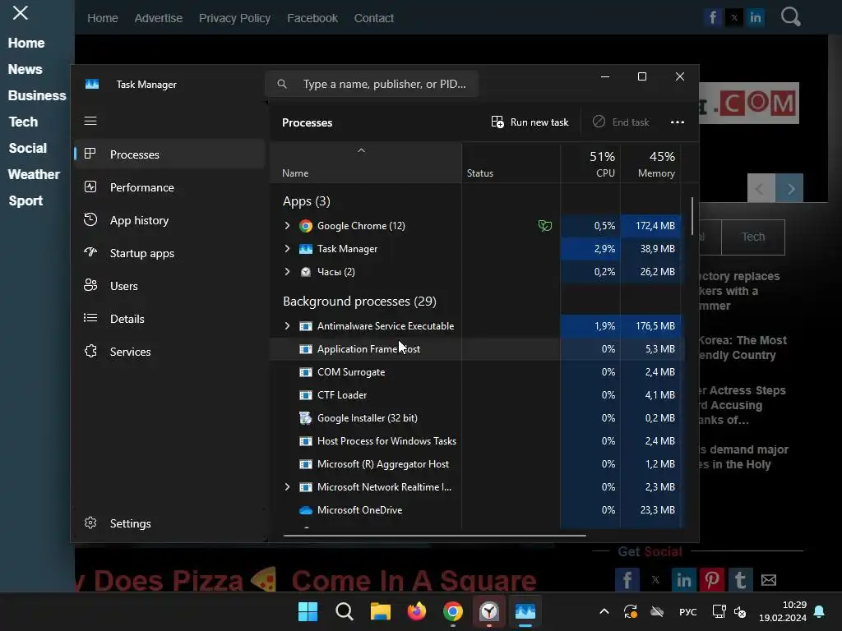This screenshot has width=842, height=631.
Task: Open the Services page
Action: 169,352
